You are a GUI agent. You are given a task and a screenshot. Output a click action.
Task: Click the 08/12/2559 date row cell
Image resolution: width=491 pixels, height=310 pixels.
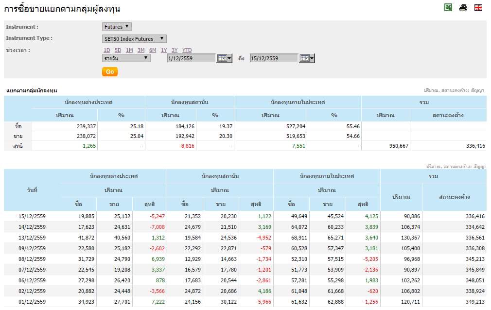point(32,259)
